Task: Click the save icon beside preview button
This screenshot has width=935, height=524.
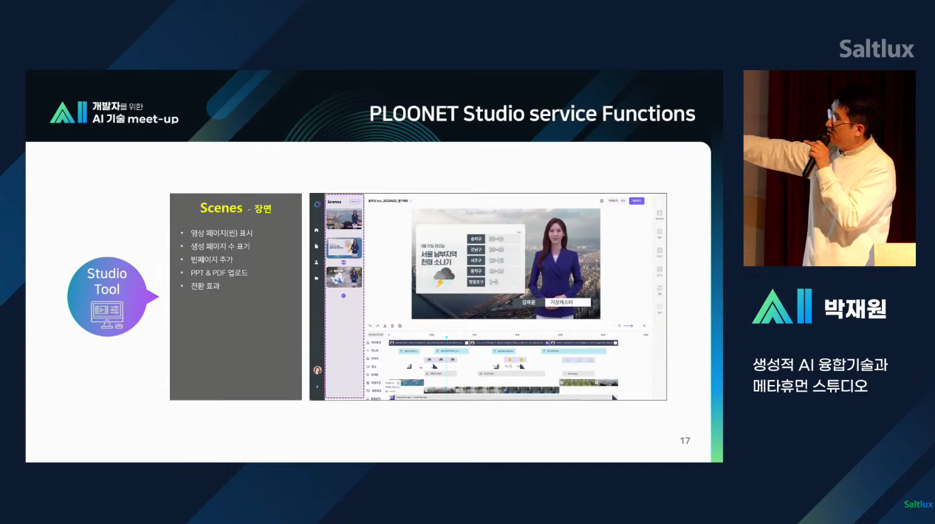Action: pyautogui.click(x=602, y=201)
